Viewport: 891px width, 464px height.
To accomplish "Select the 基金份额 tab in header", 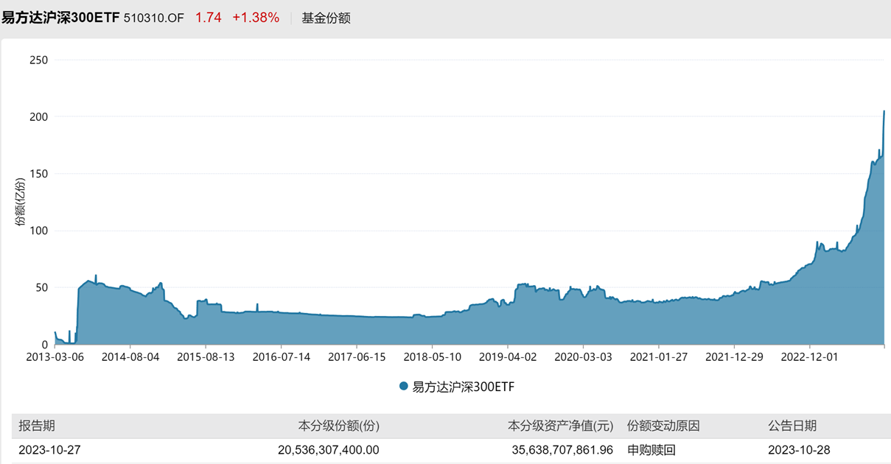I will [326, 18].
